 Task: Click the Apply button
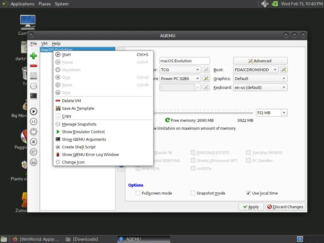(x=251, y=207)
